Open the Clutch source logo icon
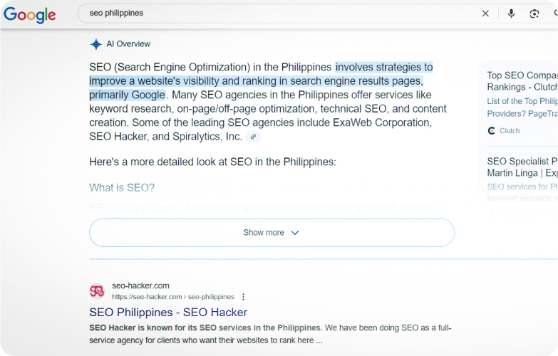This screenshot has height=356, width=558. 492,131
